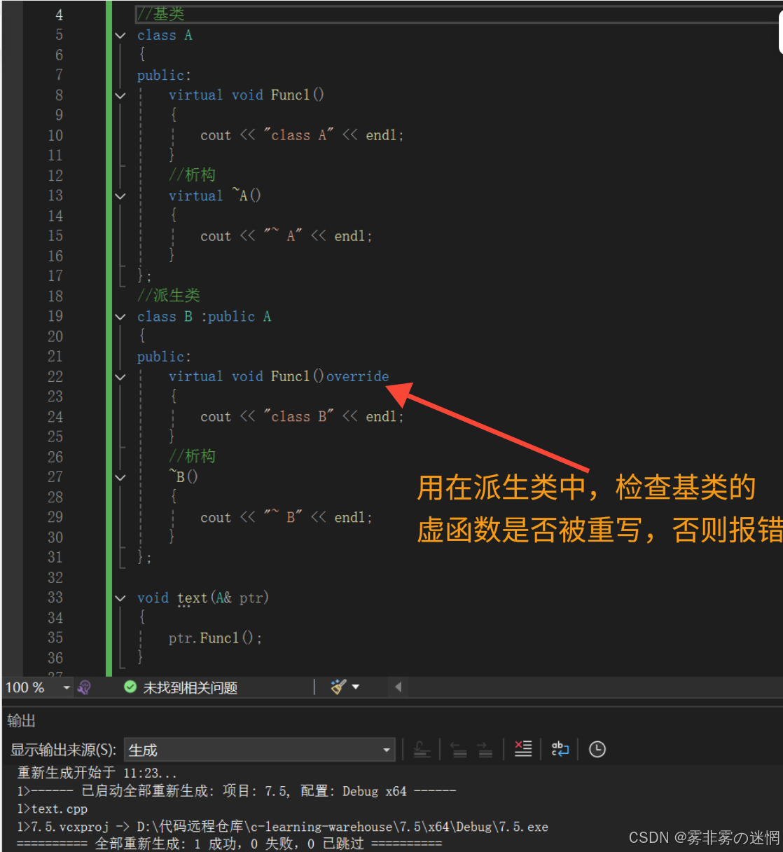Click the 1>text.cpp output line
783x852 pixels.
tap(53, 809)
